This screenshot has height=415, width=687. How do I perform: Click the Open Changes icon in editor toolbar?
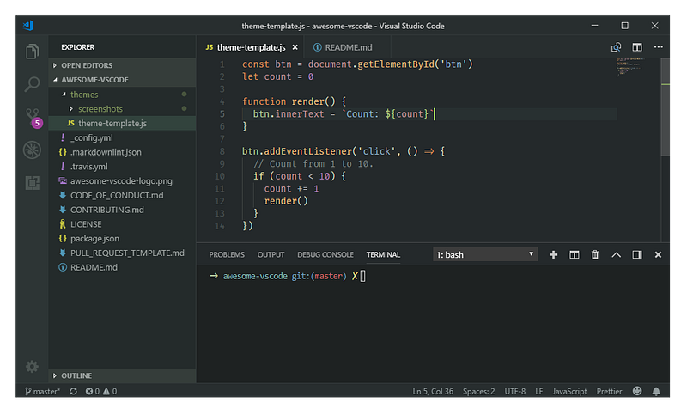[616, 47]
